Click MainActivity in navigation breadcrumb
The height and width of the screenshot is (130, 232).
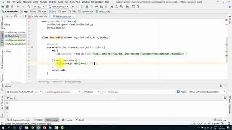103,12
